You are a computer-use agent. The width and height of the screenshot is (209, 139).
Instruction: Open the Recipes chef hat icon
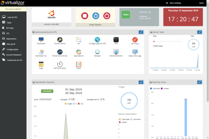97,52
